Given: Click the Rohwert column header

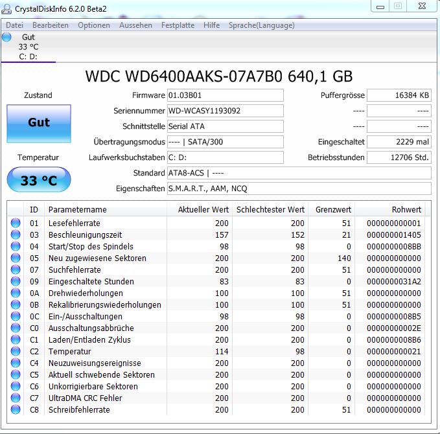Looking at the screenshot, I should (390, 210).
